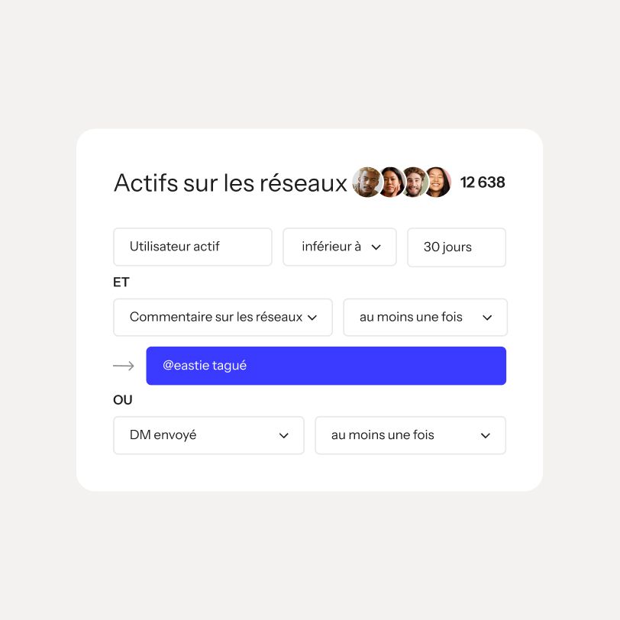Screen dimensions: 620x620
Task: Click the second avatar of woman with dark hair
Action: [392, 182]
